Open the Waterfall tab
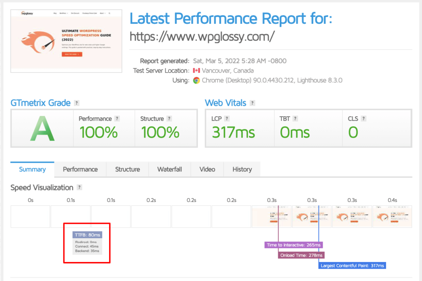Screen dimensions: 422x281 [x=169, y=169]
